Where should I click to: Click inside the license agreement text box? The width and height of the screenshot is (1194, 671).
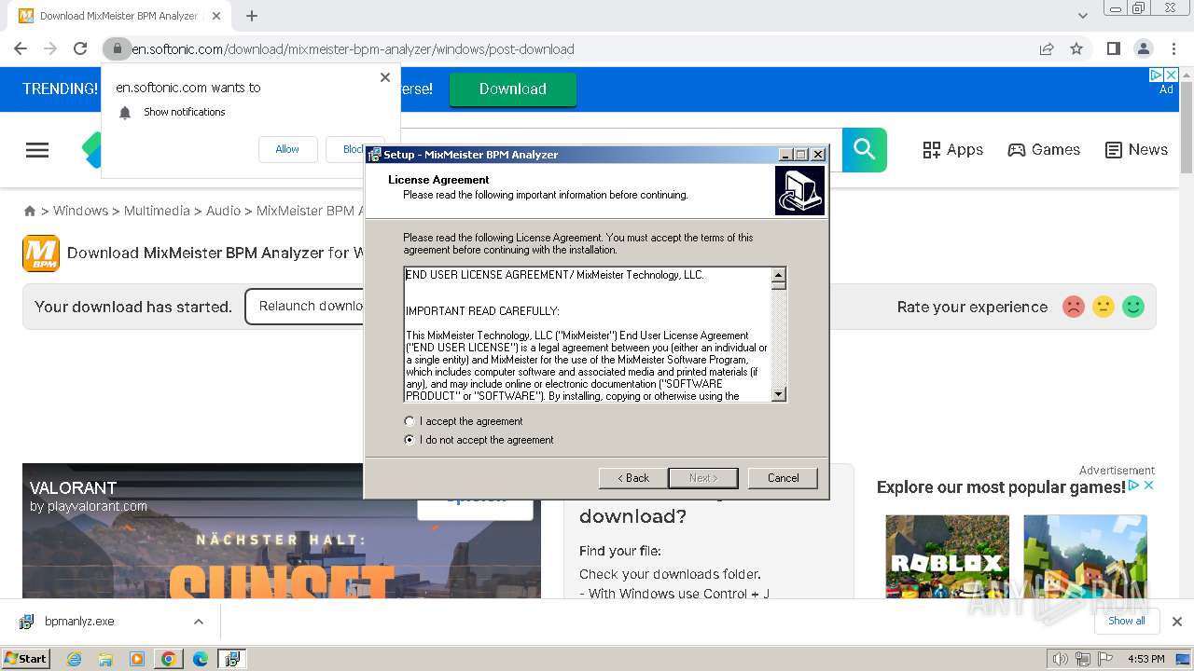(x=587, y=335)
